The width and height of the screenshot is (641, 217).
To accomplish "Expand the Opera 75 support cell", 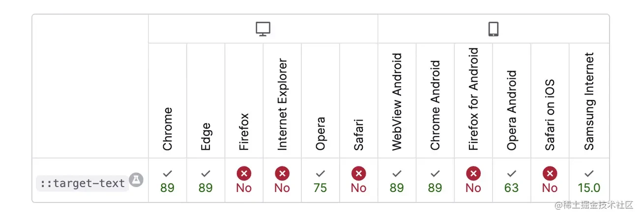I will point(320,180).
